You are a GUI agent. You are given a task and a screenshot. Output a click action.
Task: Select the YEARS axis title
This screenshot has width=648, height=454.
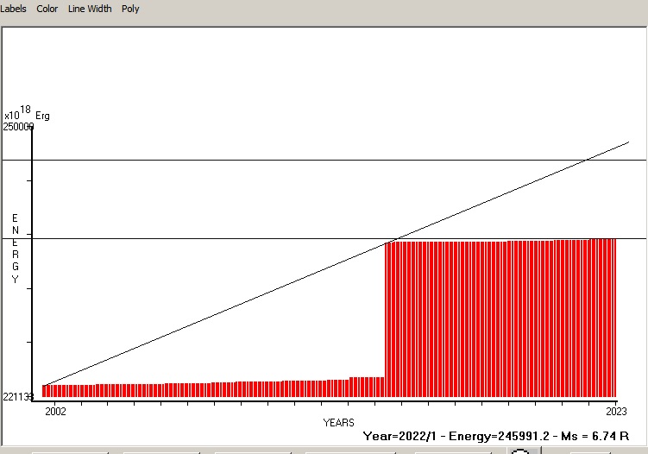coord(338,423)
